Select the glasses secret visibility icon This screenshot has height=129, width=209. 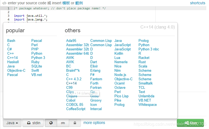(x=63, y=123)
